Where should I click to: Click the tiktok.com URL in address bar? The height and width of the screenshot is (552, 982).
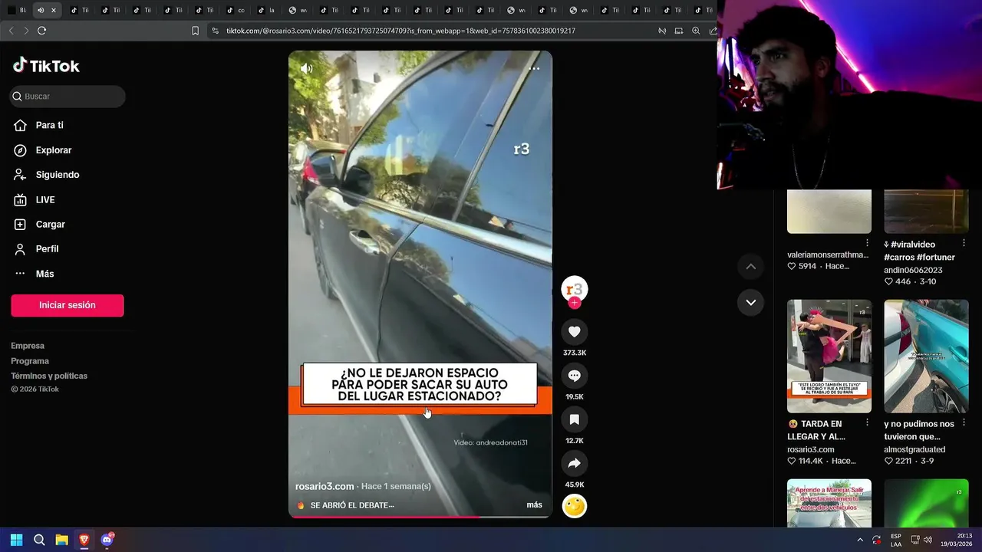pyautogui.click(x=400, y=31)
